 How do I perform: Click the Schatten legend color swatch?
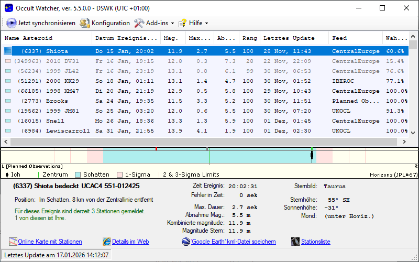(x=78, y=174)
